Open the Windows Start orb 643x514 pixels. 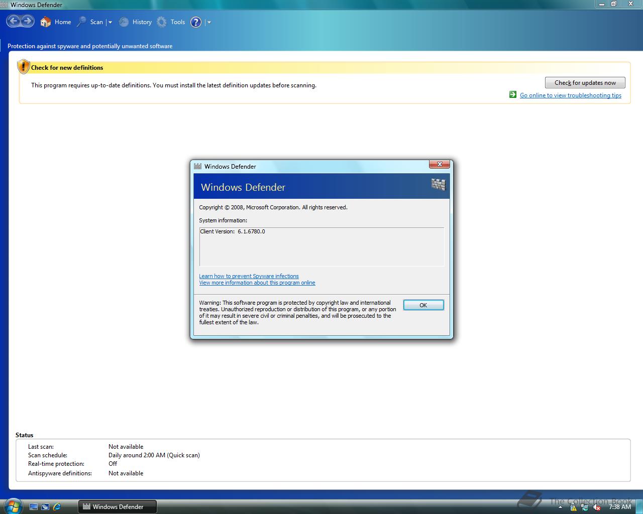coord(13,506)
